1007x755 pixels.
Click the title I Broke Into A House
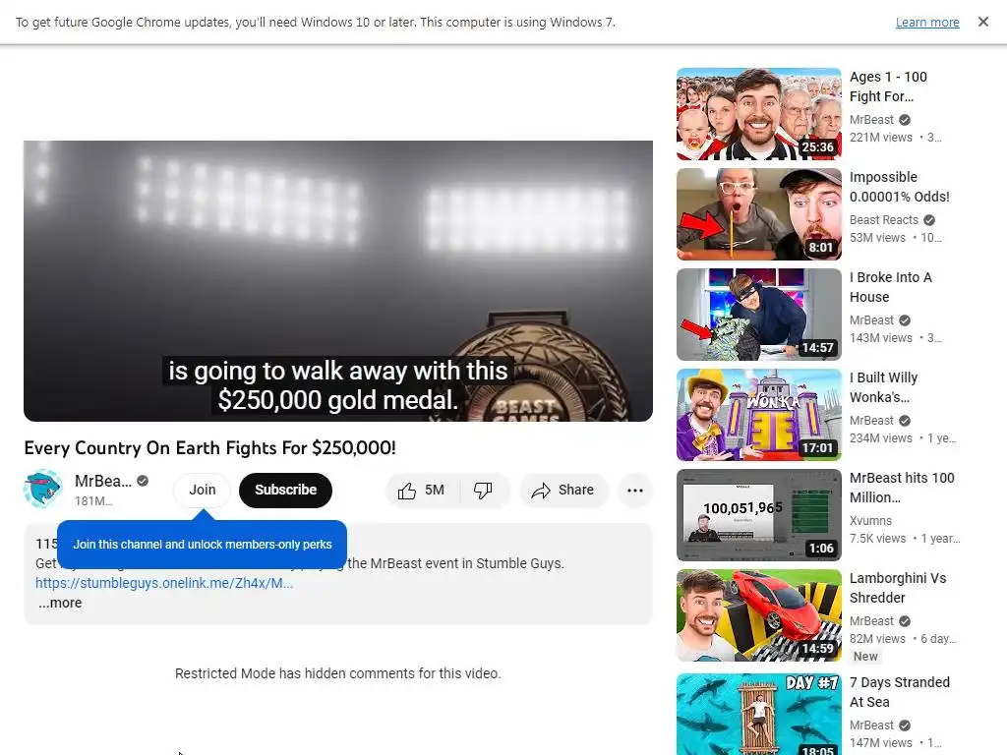click(890, 287)
